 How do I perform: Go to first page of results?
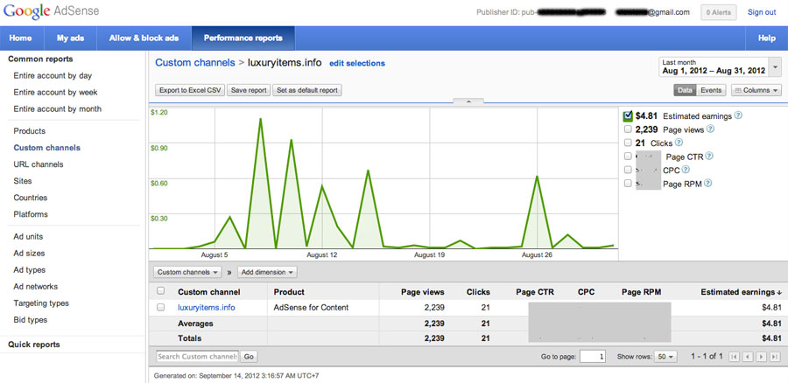pyautogui.click(x=734, y=357)
